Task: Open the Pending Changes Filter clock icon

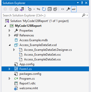Action: tap(30, 9)
